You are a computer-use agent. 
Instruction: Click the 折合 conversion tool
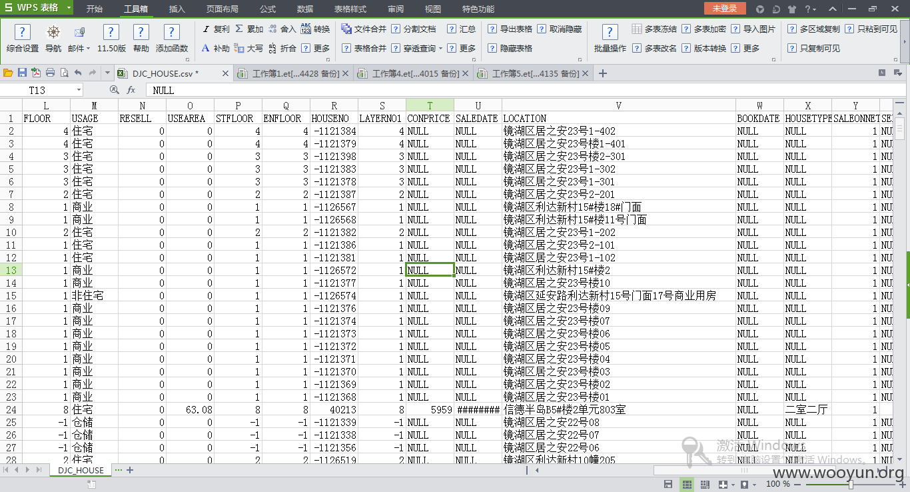[x=282, y=49]
